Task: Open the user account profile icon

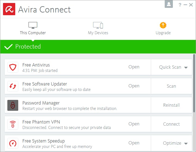Action: 169,4
